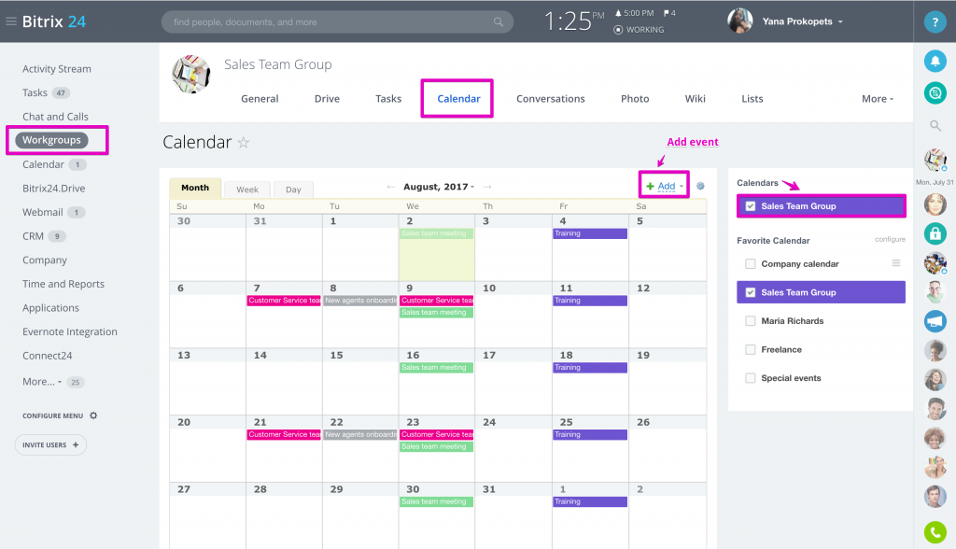This screenshot has width=956, height=549.
Task: Open the group Tasks tab
Action: pos(388,99)
